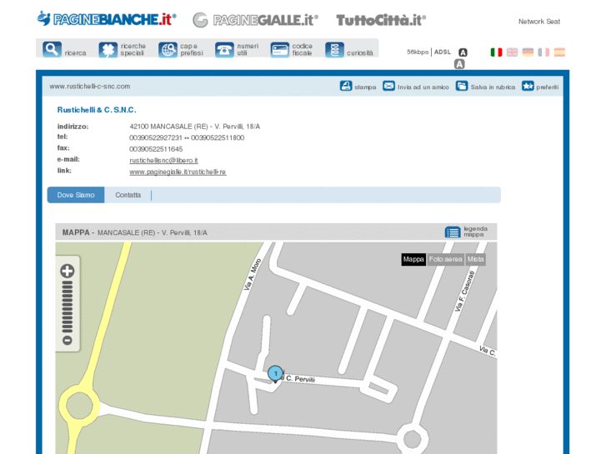Open www.paginegialle.it/rustichelli-re link
Screen dimensions: 606x454
pos(178,172)
